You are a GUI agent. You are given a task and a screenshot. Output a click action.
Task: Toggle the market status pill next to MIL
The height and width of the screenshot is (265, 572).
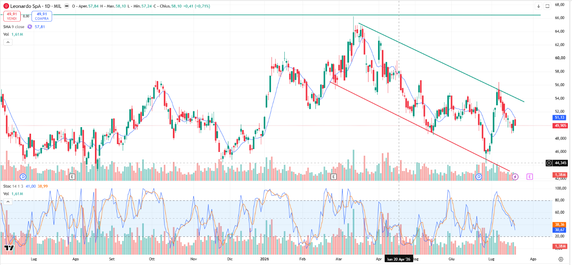67,6
